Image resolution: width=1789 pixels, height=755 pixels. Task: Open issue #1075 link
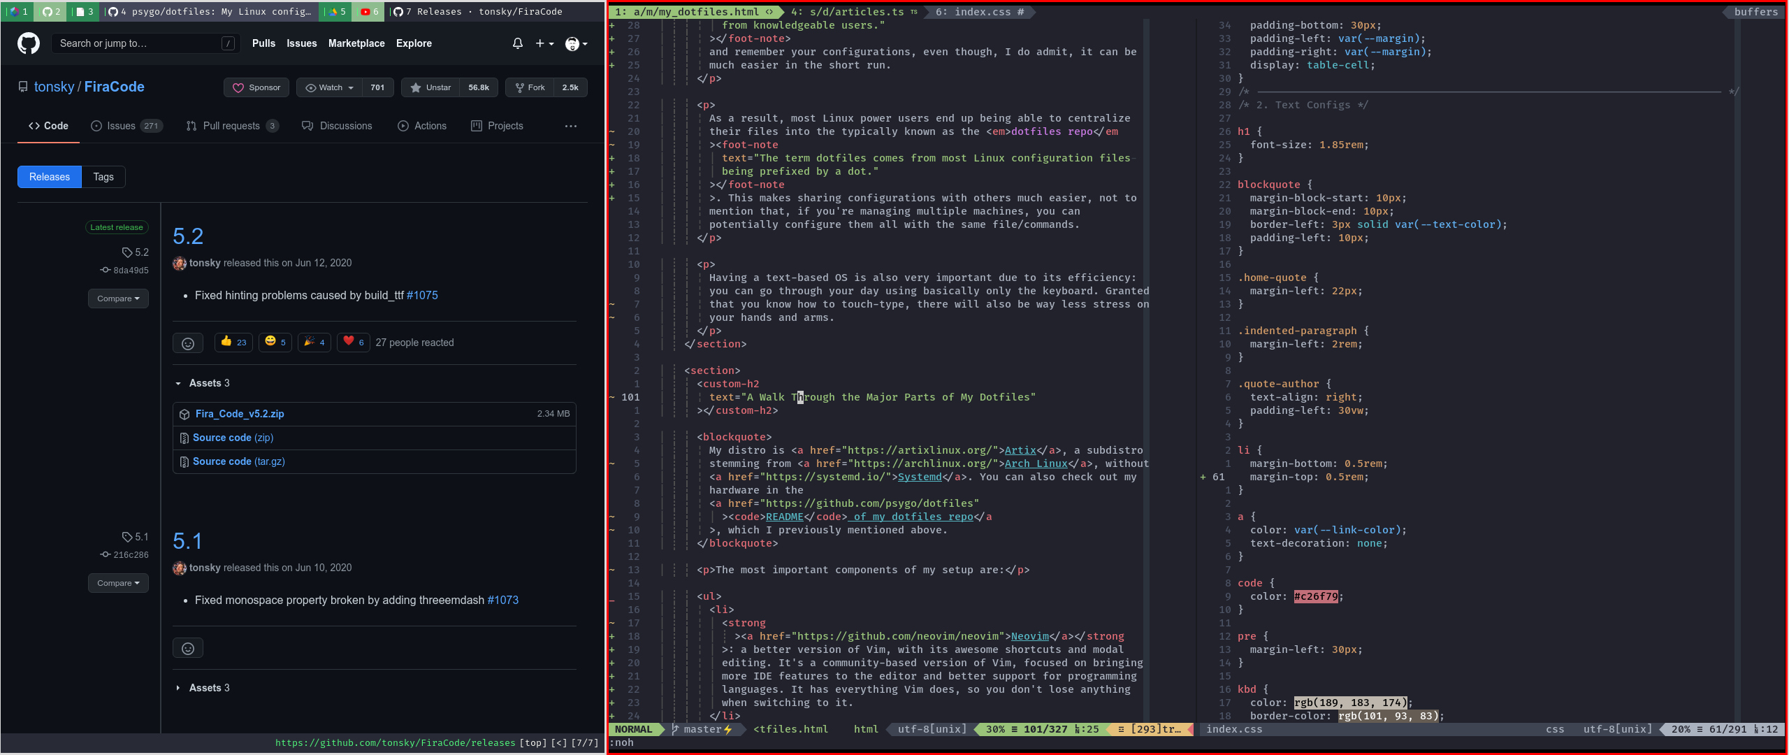[422, 296]
